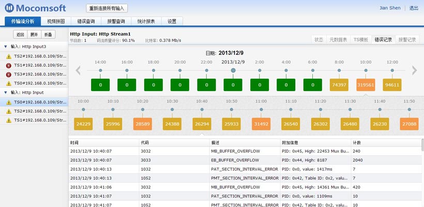The image size is (424, 207).
Task: Select the 28589 box at 10:20
Action: click(143, 124)
